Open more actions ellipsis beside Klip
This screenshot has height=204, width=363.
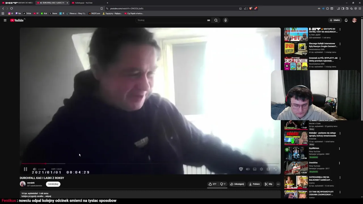(278, 184)
